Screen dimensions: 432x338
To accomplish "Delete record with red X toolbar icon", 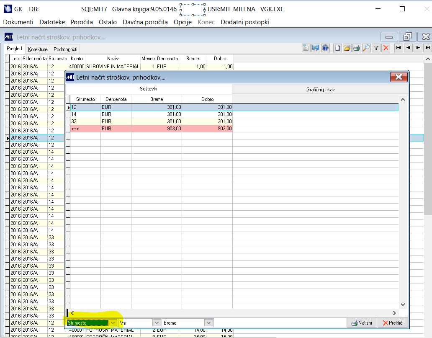I will click(x=386, y=48).
